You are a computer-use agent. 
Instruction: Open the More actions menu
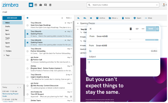[149, 18]
